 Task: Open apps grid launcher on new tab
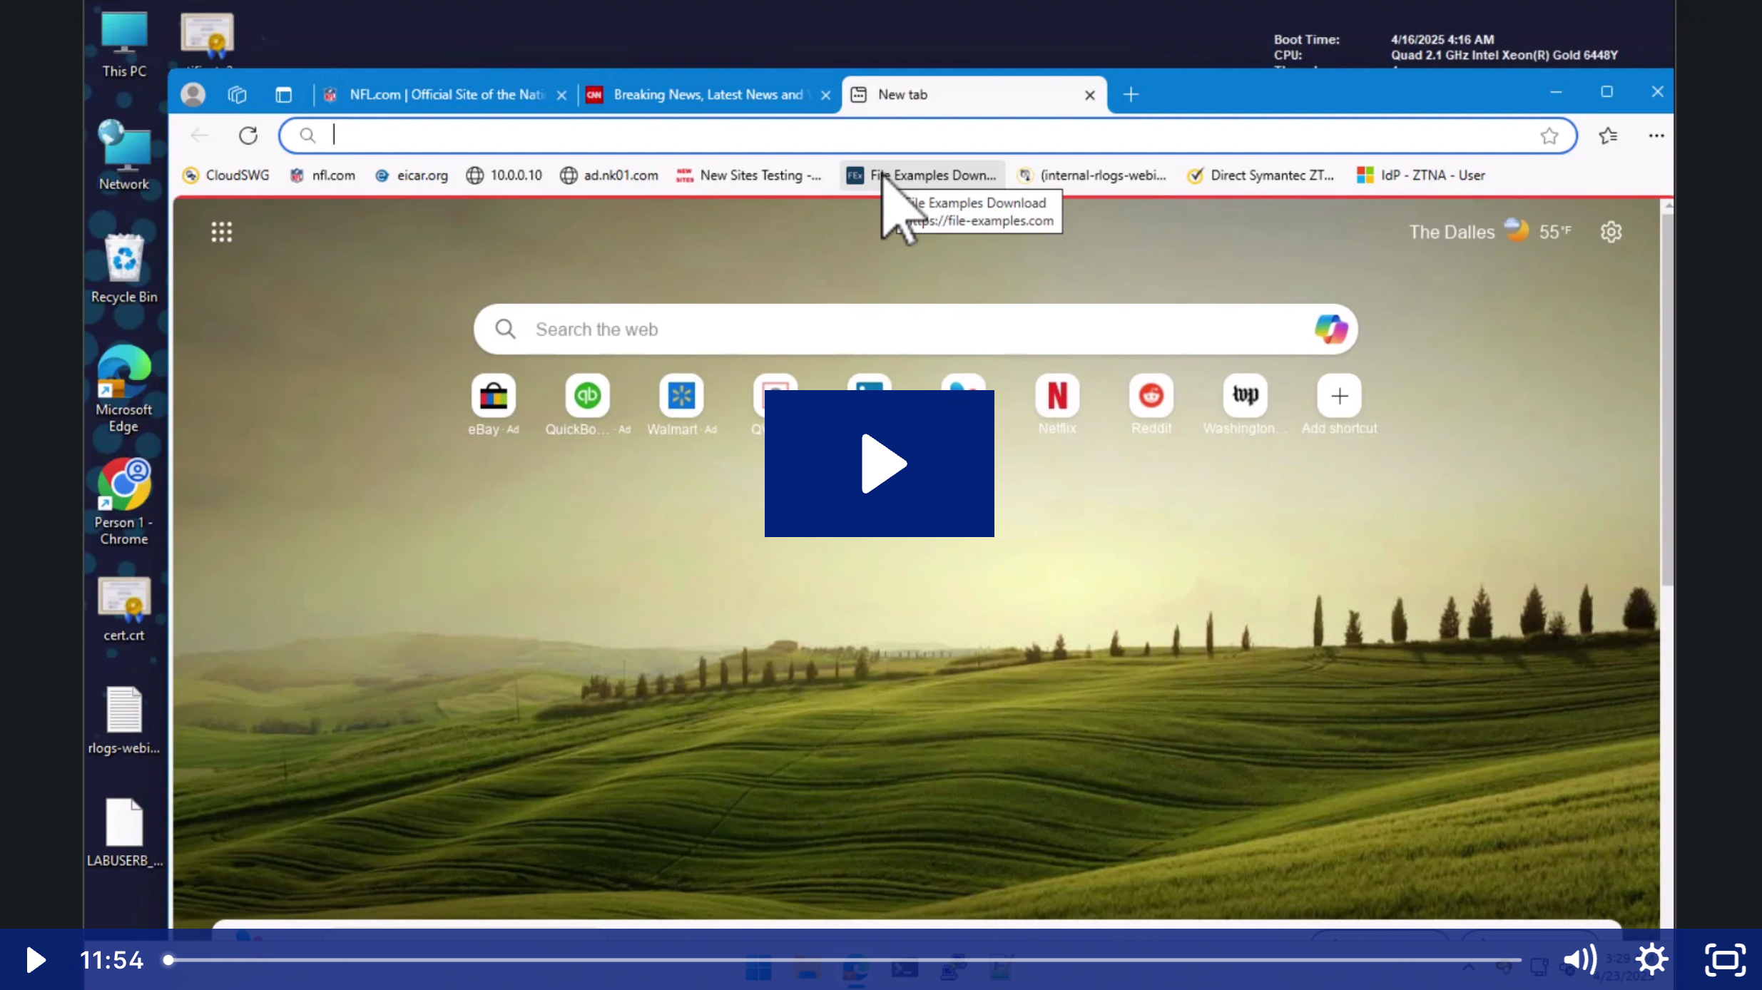222,232
